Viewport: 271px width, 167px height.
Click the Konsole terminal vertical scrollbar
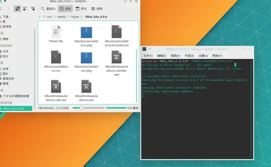point(251,109)
